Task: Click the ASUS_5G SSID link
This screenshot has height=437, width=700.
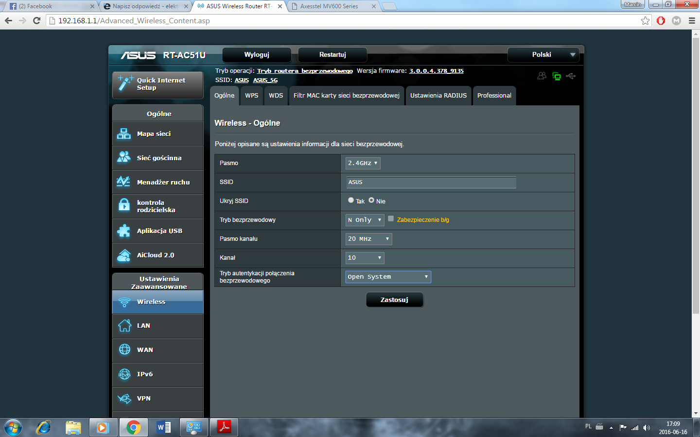Action: pyautogui.click(x=265, y=80)
